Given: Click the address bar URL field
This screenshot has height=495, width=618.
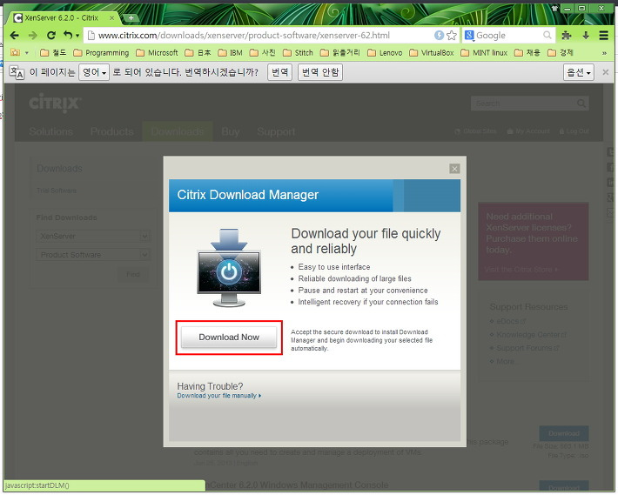Looking at the screenshot, I should click(x=260, y=36).
